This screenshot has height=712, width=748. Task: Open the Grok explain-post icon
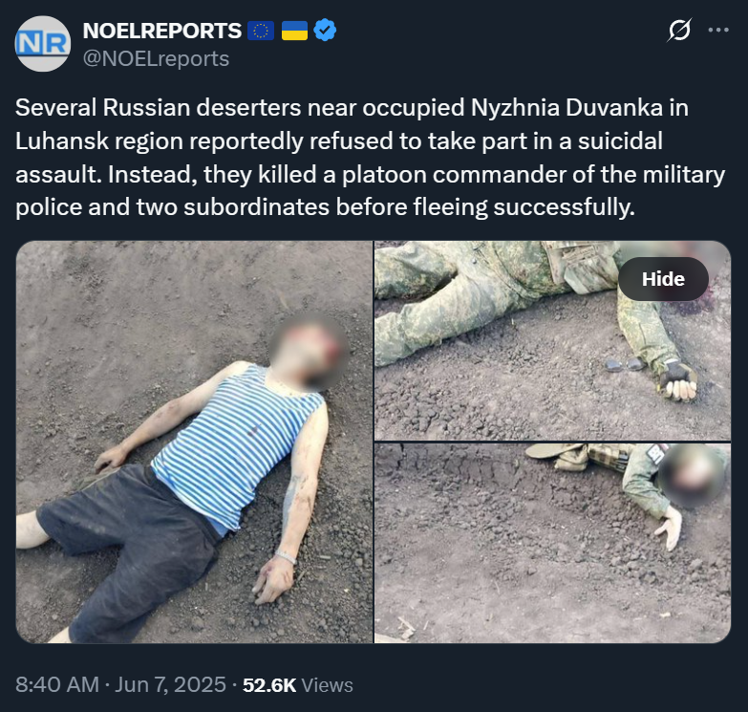point(679,30)
